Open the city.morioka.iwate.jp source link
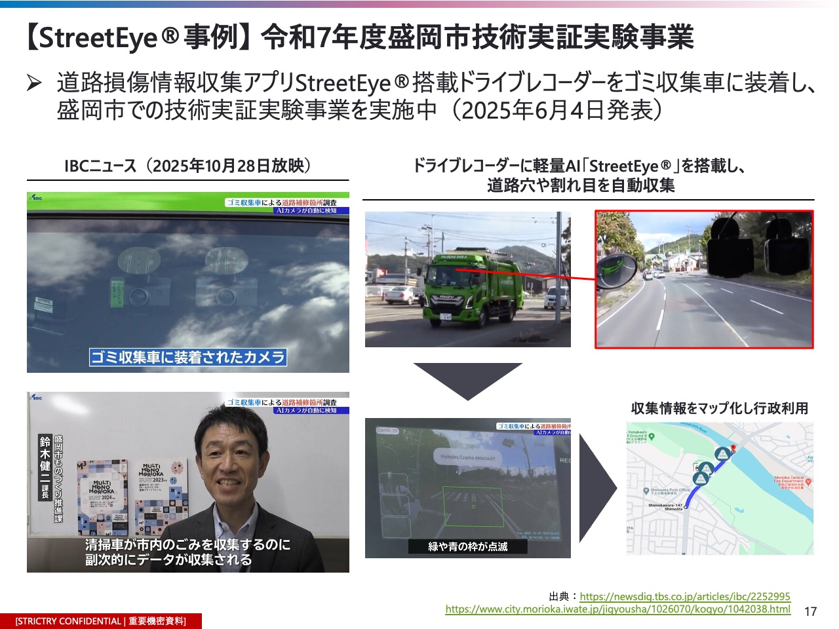This screenshot has height=629, width=839. (x=617, y=609)
